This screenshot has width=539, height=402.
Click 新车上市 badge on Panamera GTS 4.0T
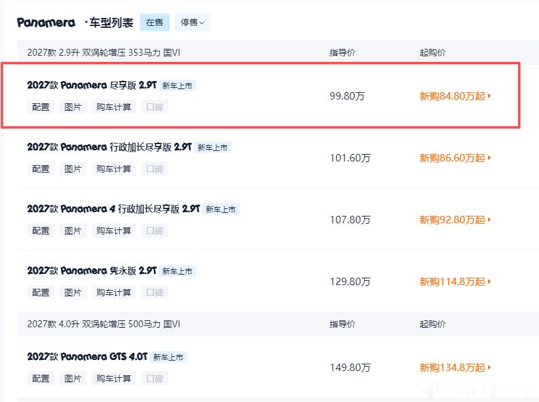(168, 357)
